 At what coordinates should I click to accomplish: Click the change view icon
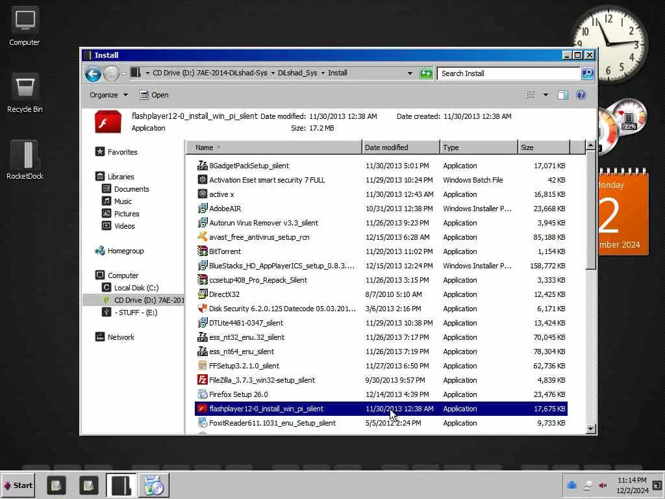pos(530,95)
